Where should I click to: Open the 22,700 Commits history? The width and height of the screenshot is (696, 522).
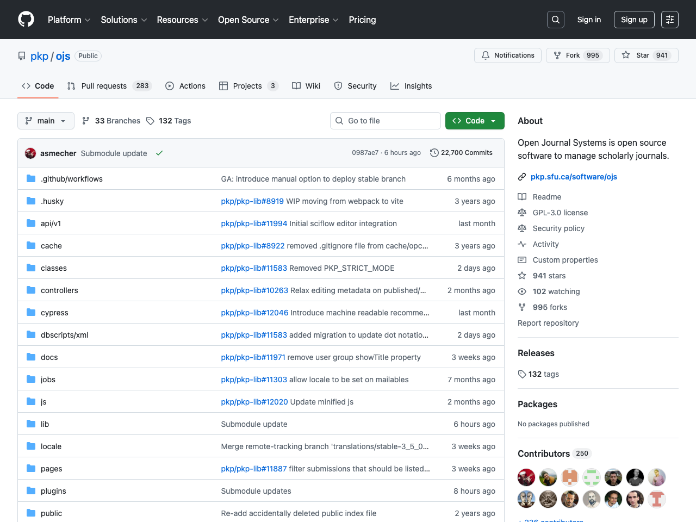click(461, 153)
